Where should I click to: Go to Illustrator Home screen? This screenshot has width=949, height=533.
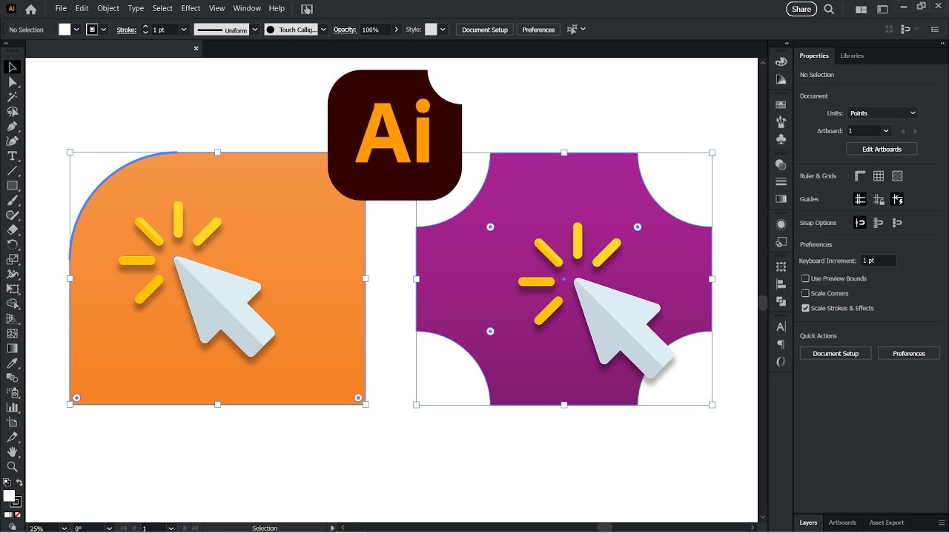pyautogui.click(x=30, y=9)
